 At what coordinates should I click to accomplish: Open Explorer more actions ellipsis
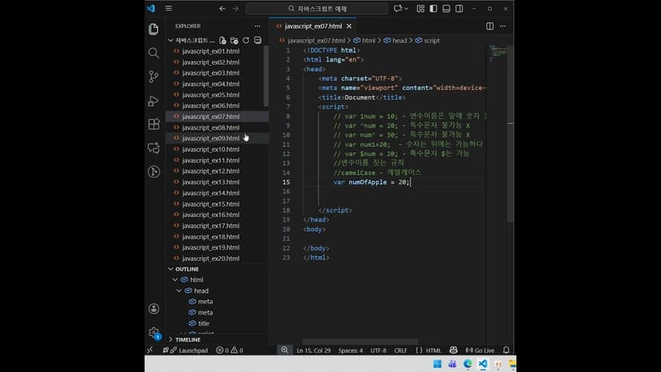point(258,26)
